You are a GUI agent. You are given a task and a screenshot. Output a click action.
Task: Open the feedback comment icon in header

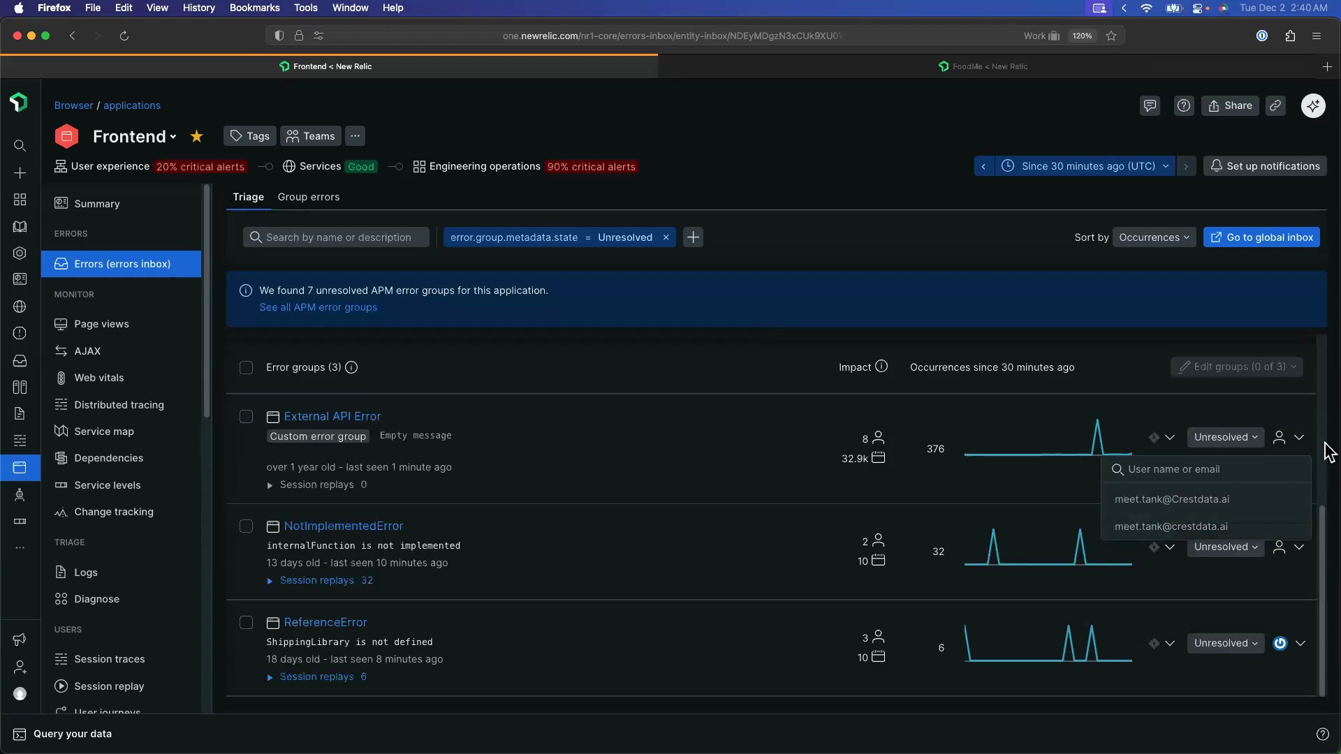1150,105
